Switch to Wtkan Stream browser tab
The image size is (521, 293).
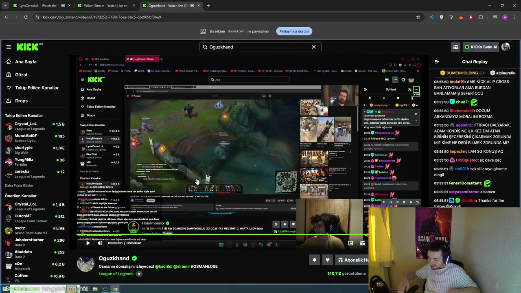[x=106, y=6]
